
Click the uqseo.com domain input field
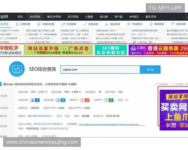[x=100, y=69]
